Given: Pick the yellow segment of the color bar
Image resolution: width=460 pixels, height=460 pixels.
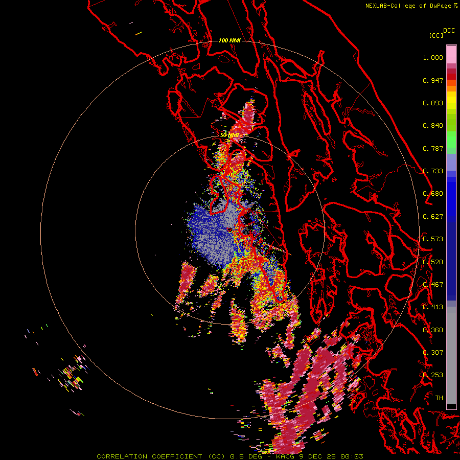Looking at the screenshot, I should 451,102.
